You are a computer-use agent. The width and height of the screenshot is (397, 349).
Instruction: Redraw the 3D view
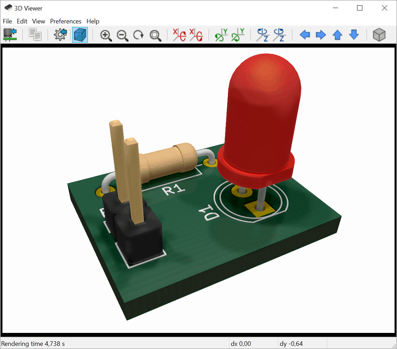[x=139, y=35]
